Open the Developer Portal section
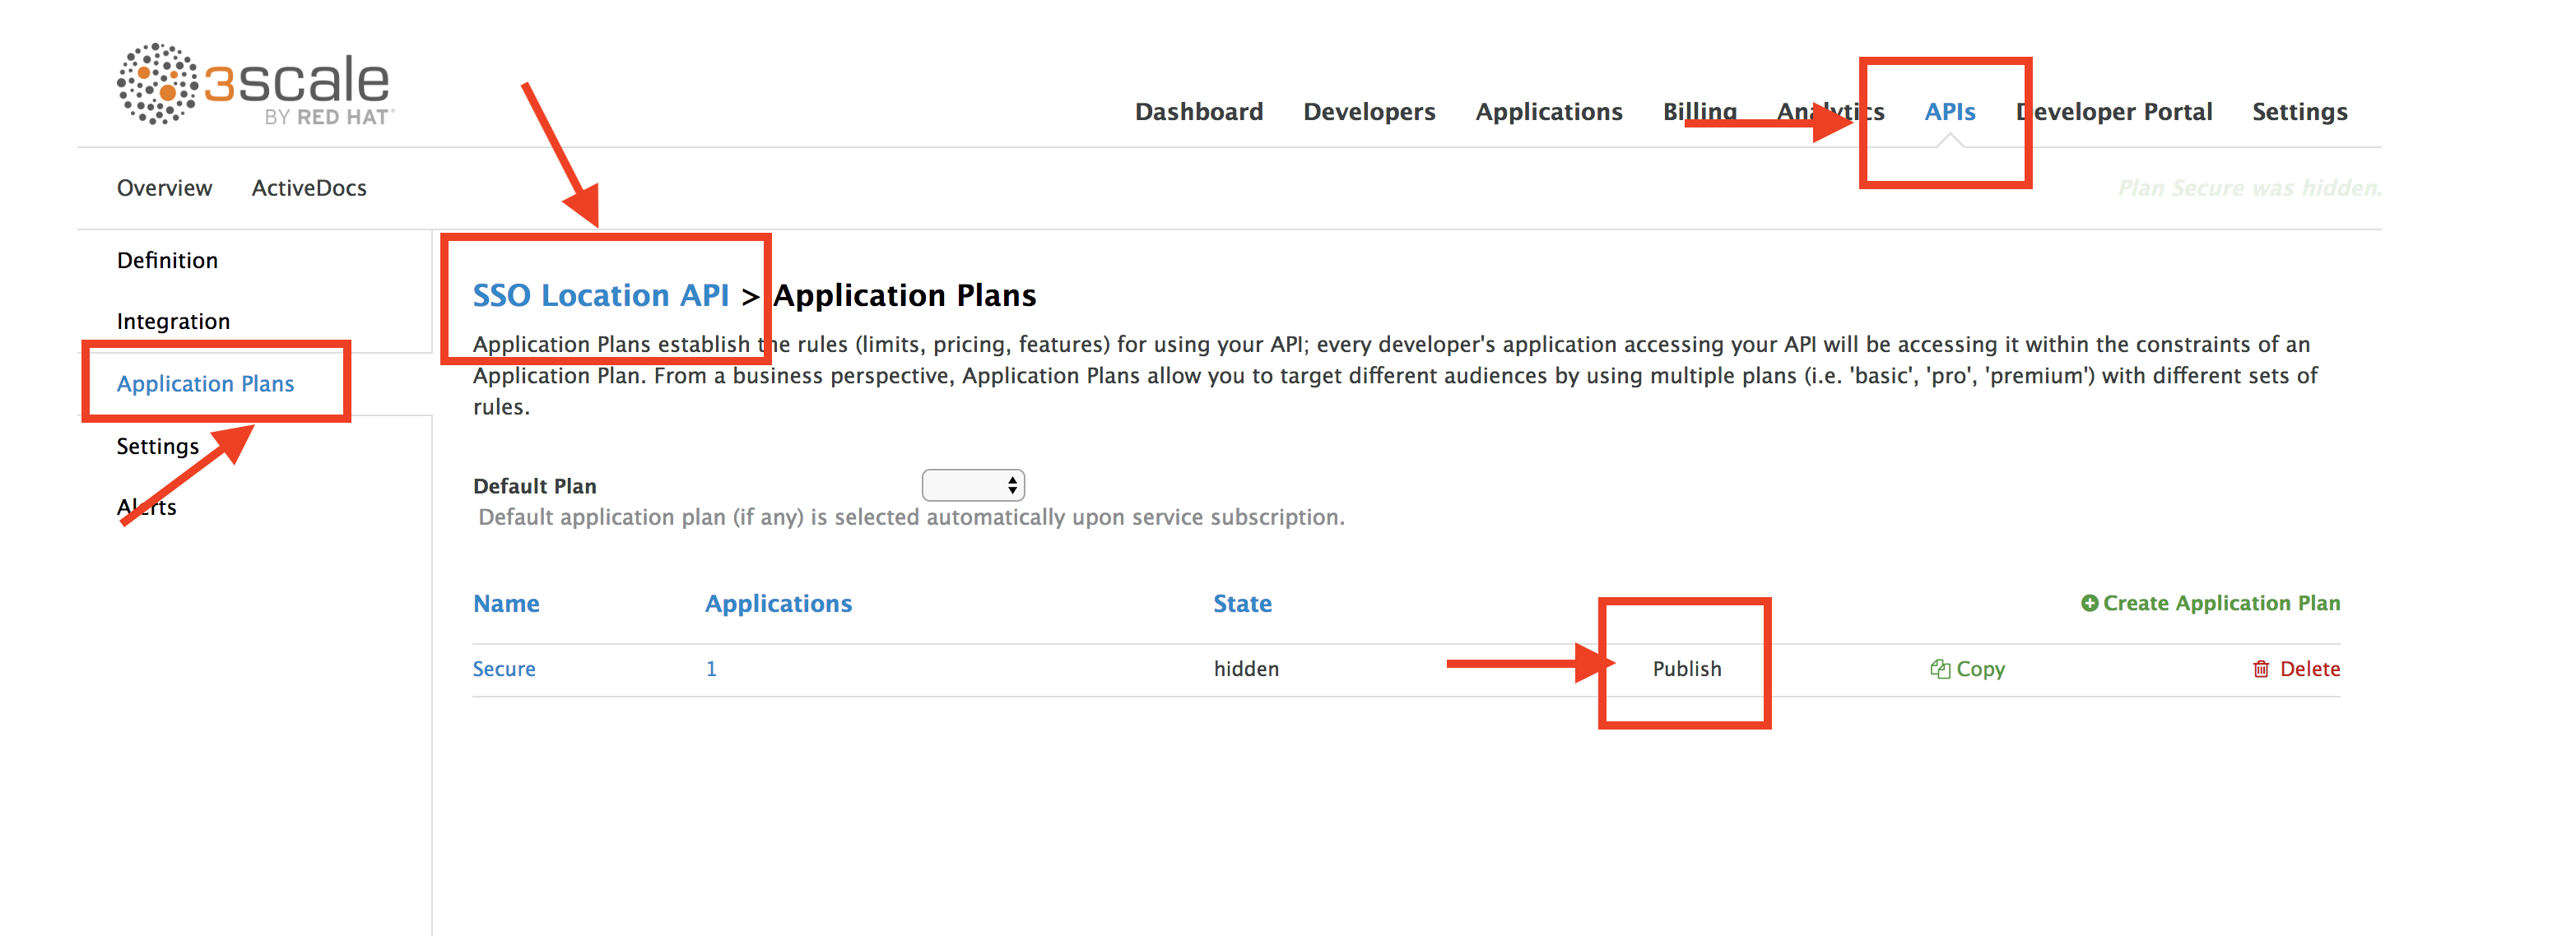This screenshot has width=2576, height=936. (2114, 112)
